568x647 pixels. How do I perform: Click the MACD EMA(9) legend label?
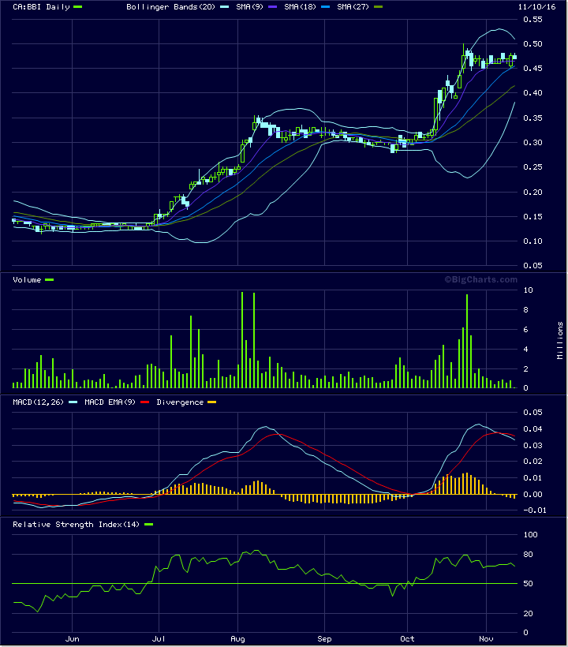coord(110,402)
